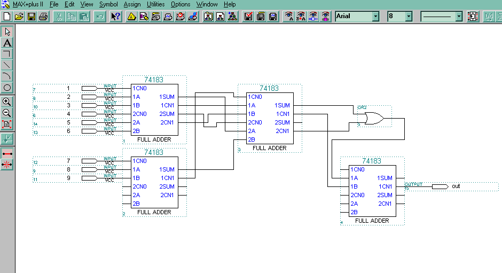
Task: Click Save and Simulate icon
Action: [273, 17]
